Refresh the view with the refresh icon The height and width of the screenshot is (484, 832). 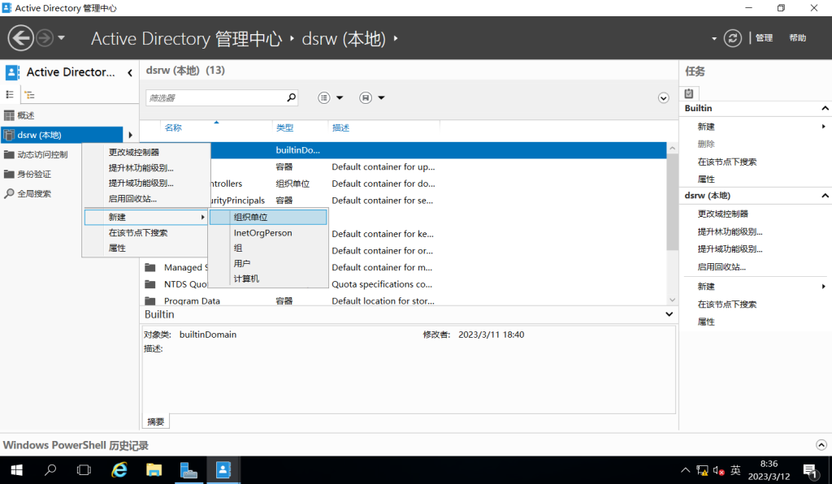(x=733, y=38)
